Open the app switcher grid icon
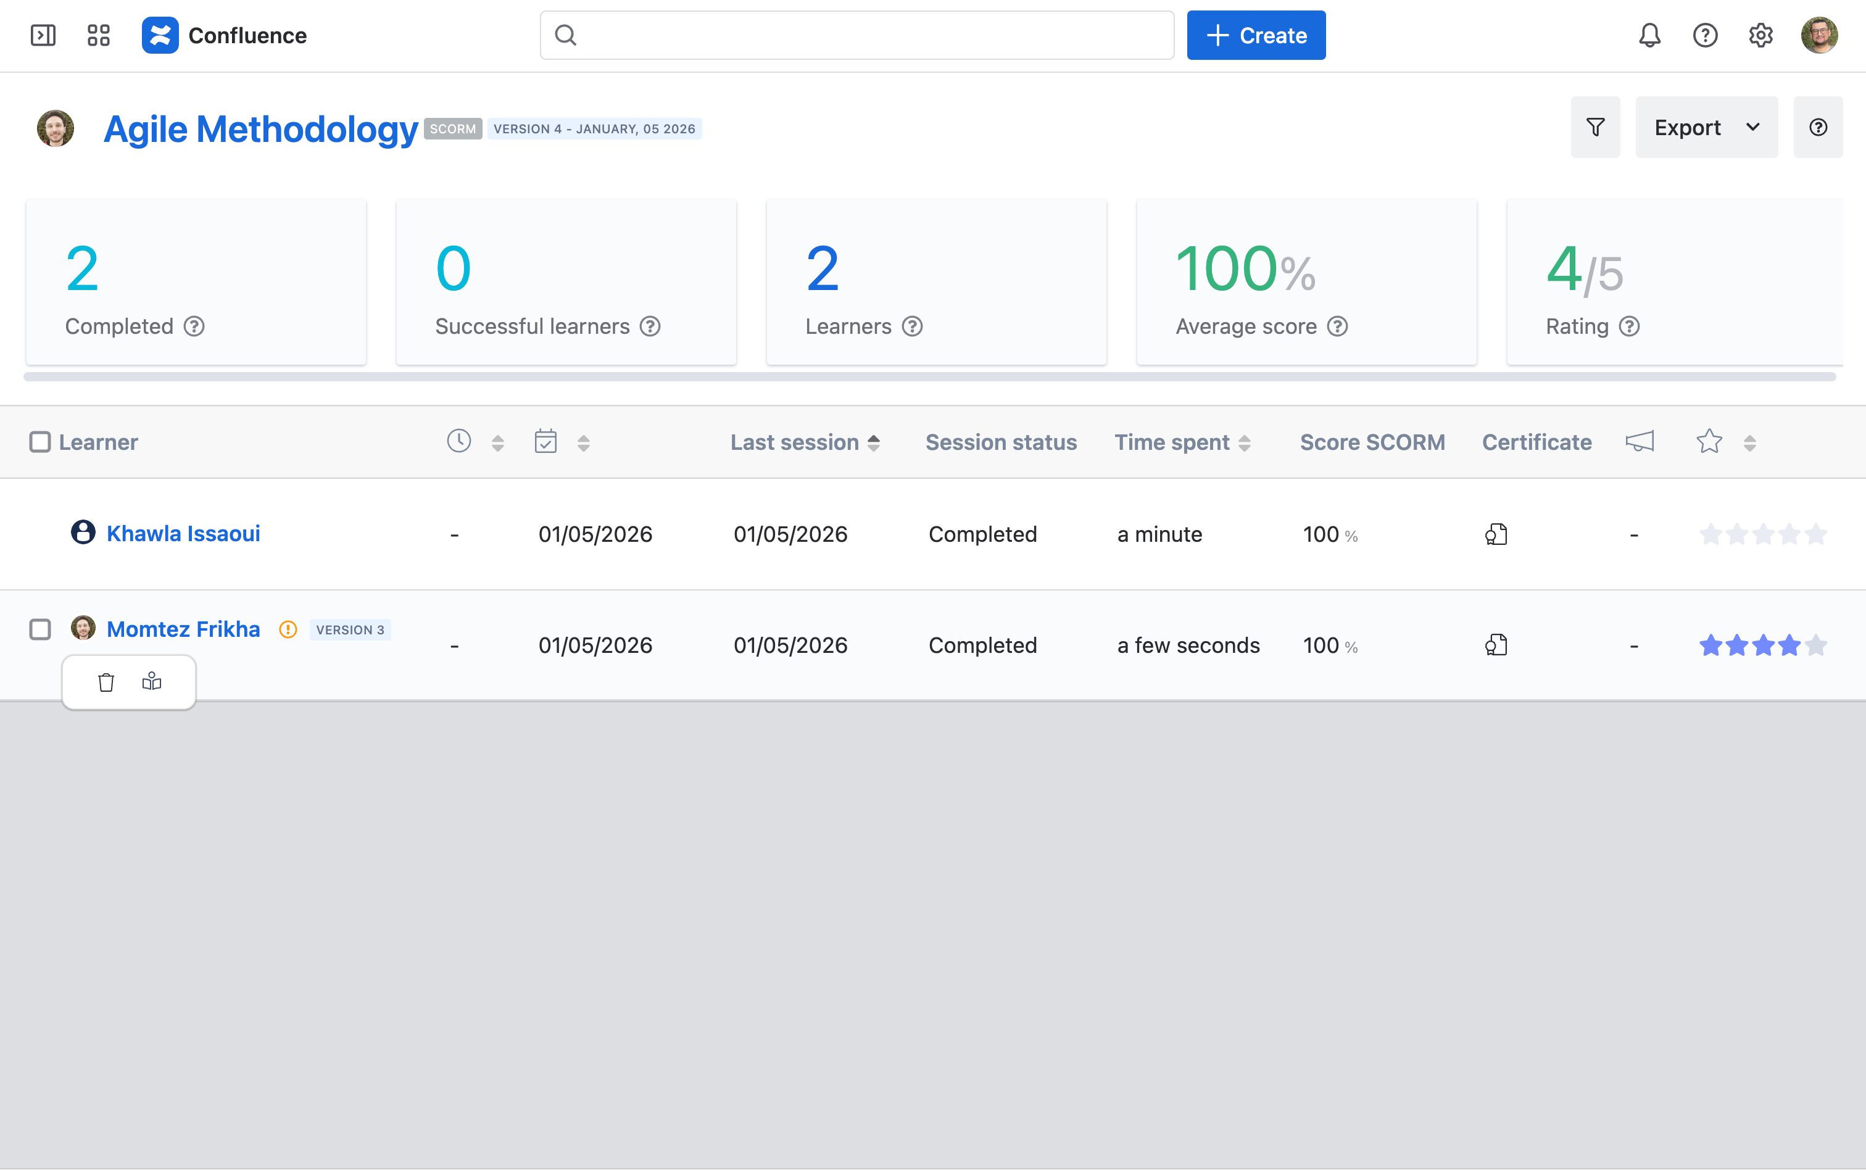The image size is (1866, 1170). coord(98,36)
